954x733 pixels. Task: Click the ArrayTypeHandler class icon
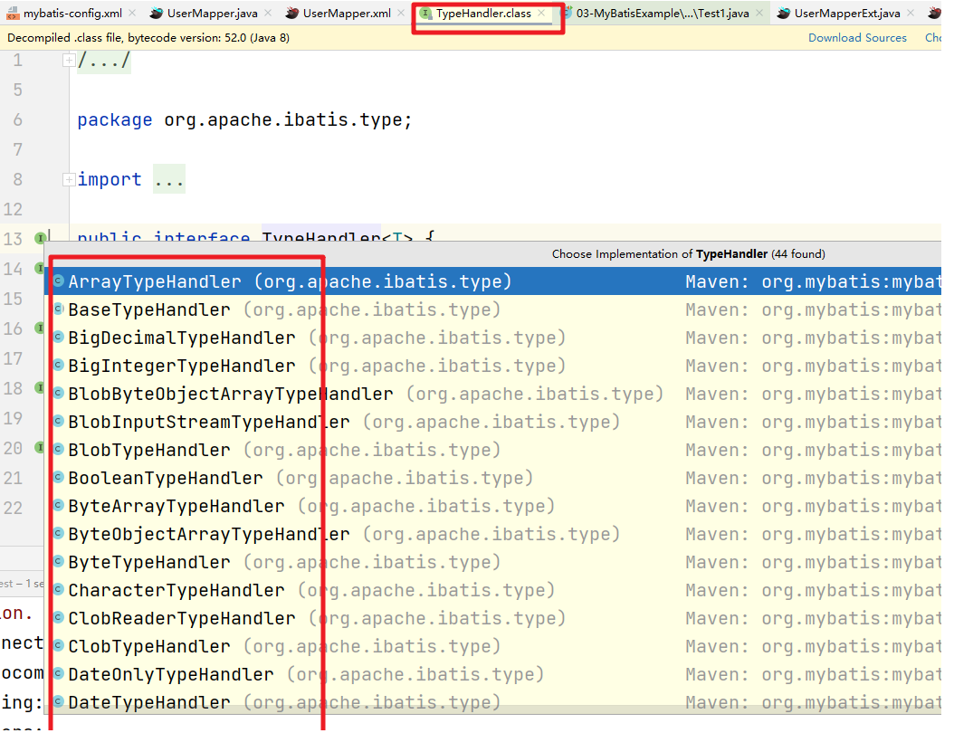coord(59,281)
